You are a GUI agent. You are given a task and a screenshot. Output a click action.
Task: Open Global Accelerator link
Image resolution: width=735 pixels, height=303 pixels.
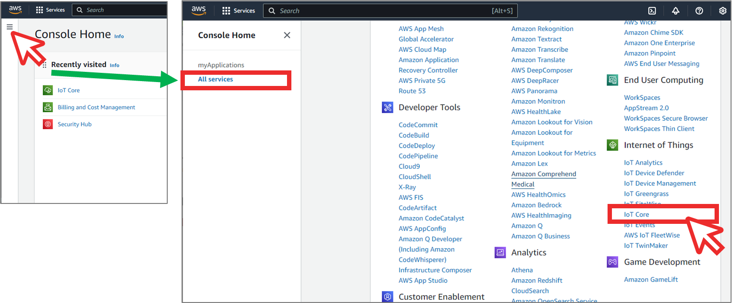(426, 39)
